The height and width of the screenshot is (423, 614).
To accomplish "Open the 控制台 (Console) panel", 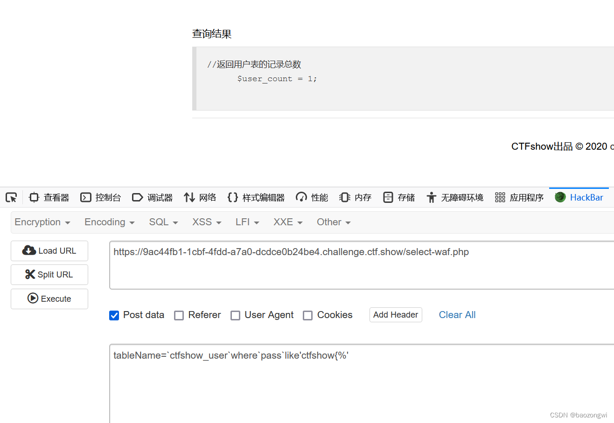I will [101, 197].
